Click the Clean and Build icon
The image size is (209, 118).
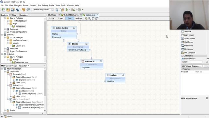coord(62,10)
